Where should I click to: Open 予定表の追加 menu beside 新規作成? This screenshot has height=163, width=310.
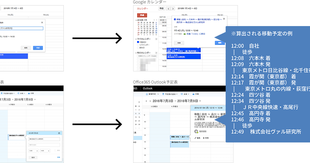tap(170, 94)
